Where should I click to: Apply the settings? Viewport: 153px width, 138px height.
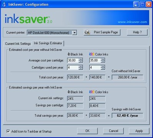click(139, 131)
